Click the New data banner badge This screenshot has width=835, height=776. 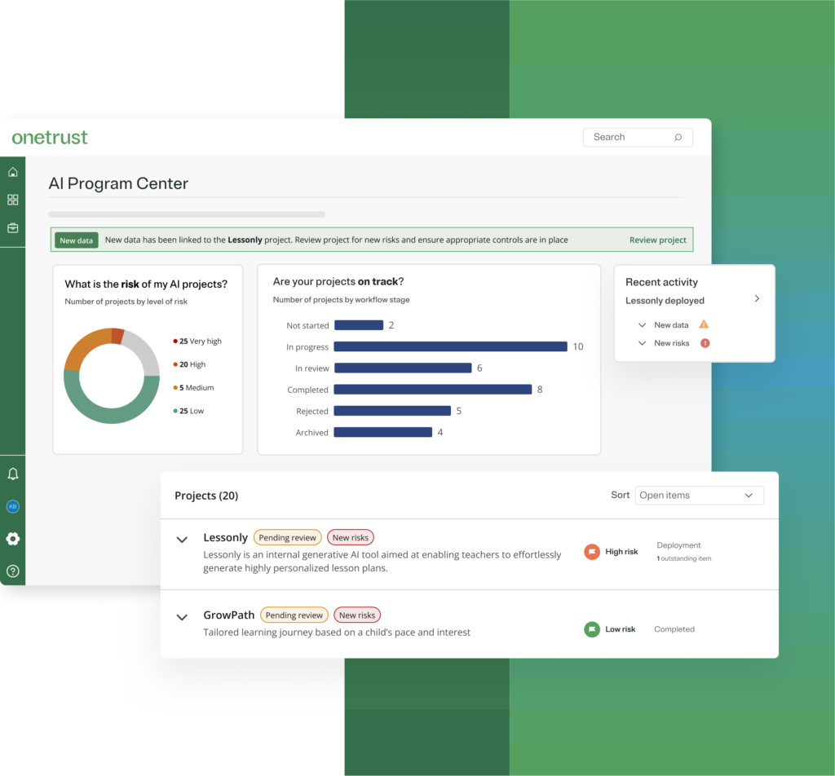[76, 240]
